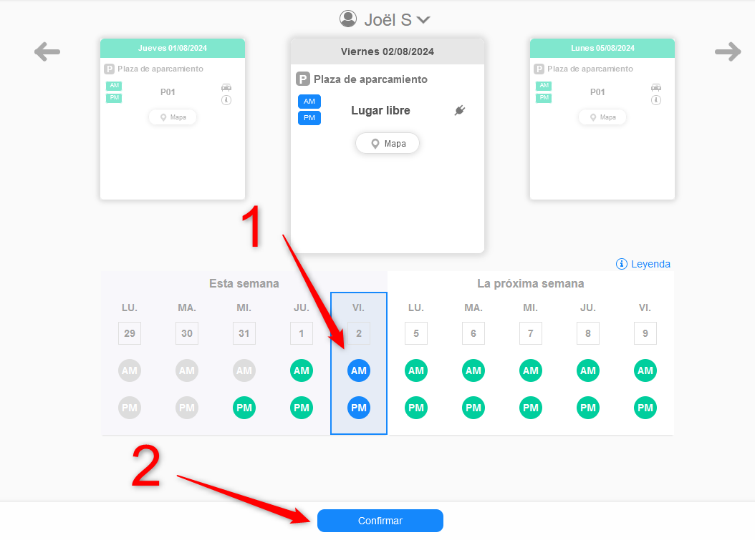755x540 pixels.
Task: Toggle the AM slot for Monday 5
Action: point(416,370)
